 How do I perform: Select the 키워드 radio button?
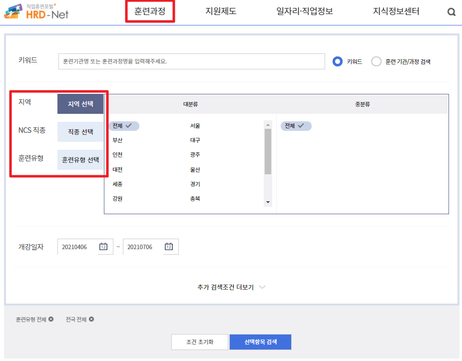coord(337,61)
